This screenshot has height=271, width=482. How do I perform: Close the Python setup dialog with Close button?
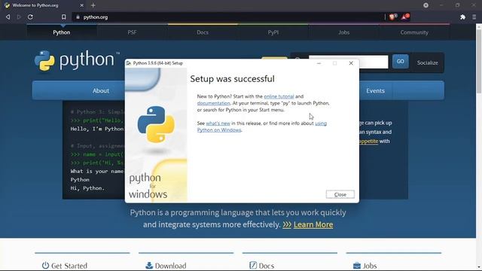340,194
